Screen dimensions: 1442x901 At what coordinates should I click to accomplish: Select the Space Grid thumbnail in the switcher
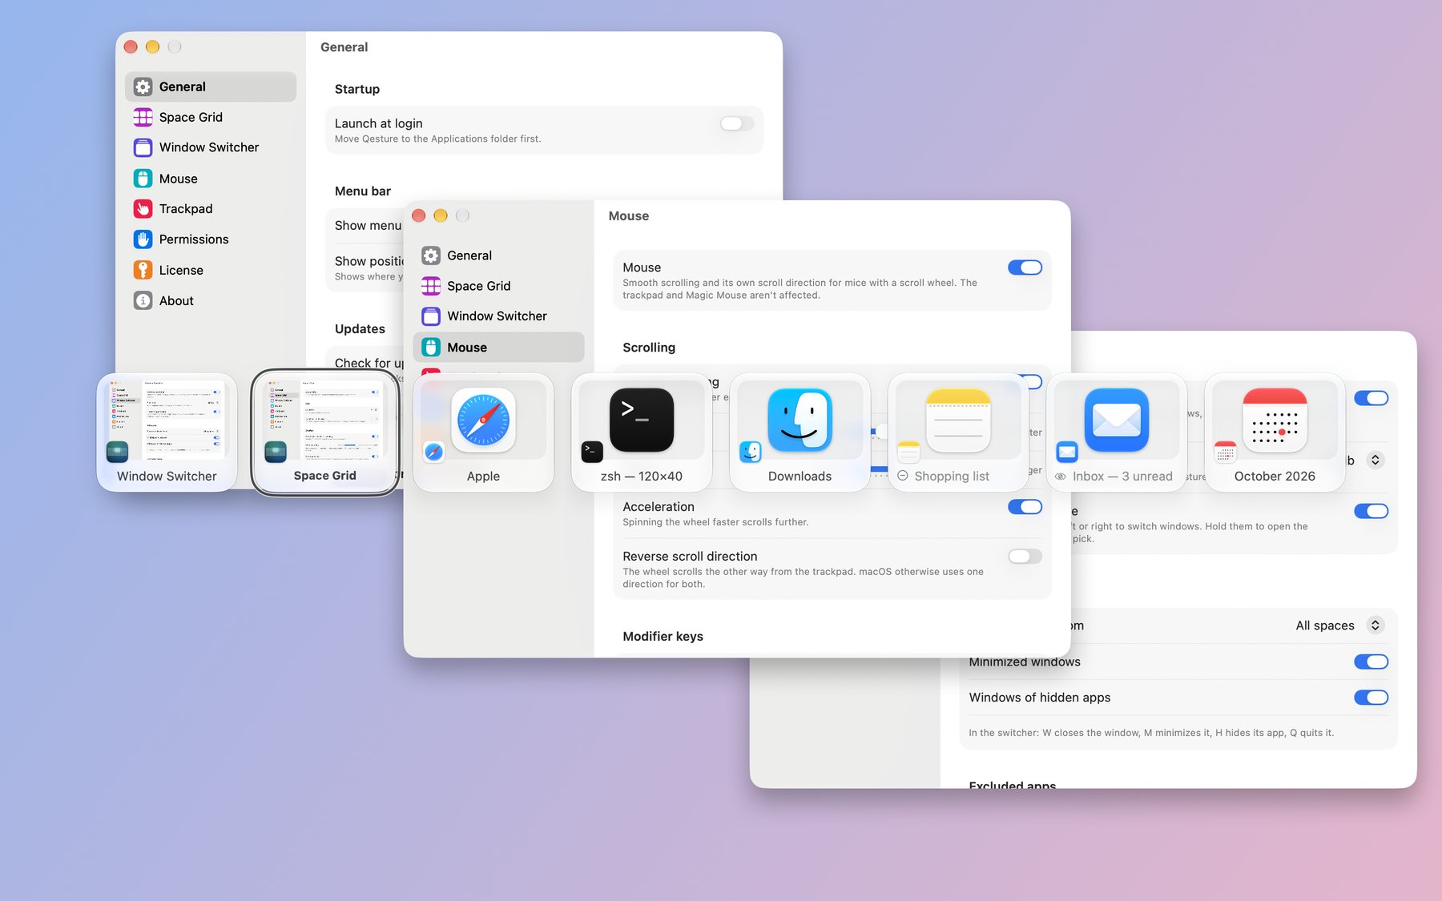(x=324, y=432)
